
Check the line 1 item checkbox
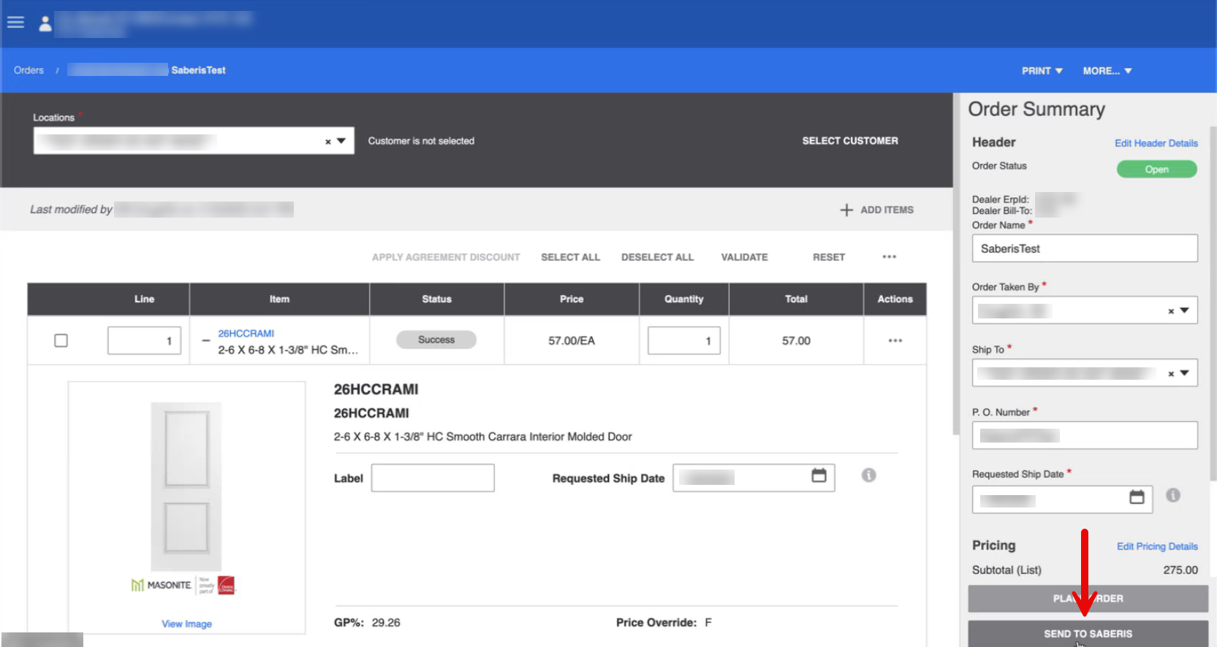pyautogui.click(x=61, y=341)
